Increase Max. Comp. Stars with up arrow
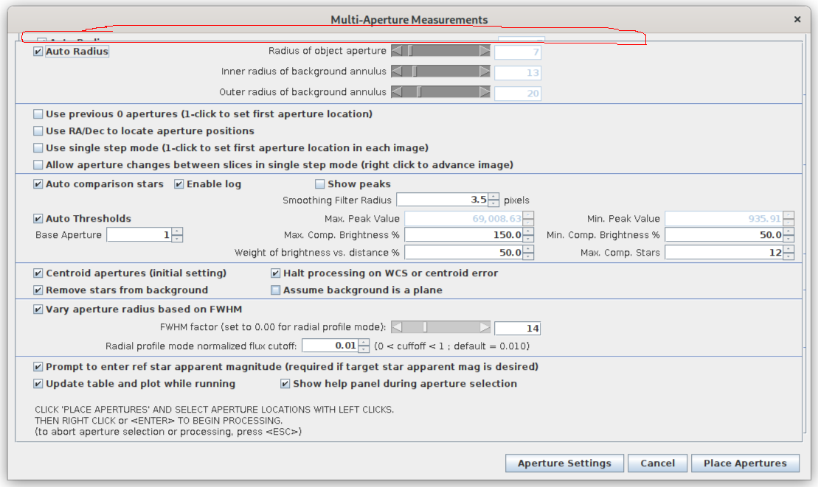818x487 pixels. (788, 249)
